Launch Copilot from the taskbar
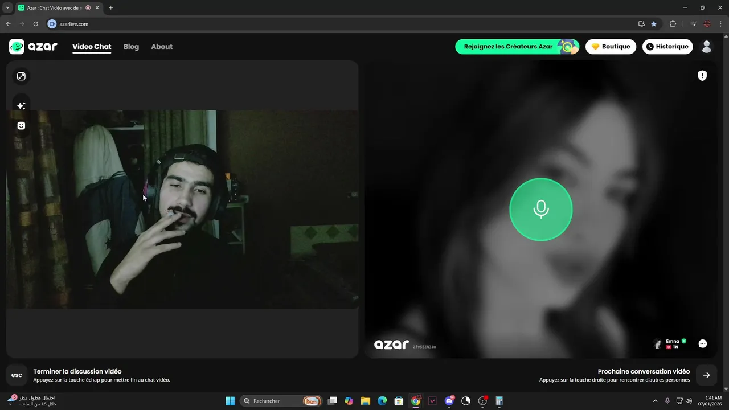This screenshot has width=729, height=410. click(349, 401)
